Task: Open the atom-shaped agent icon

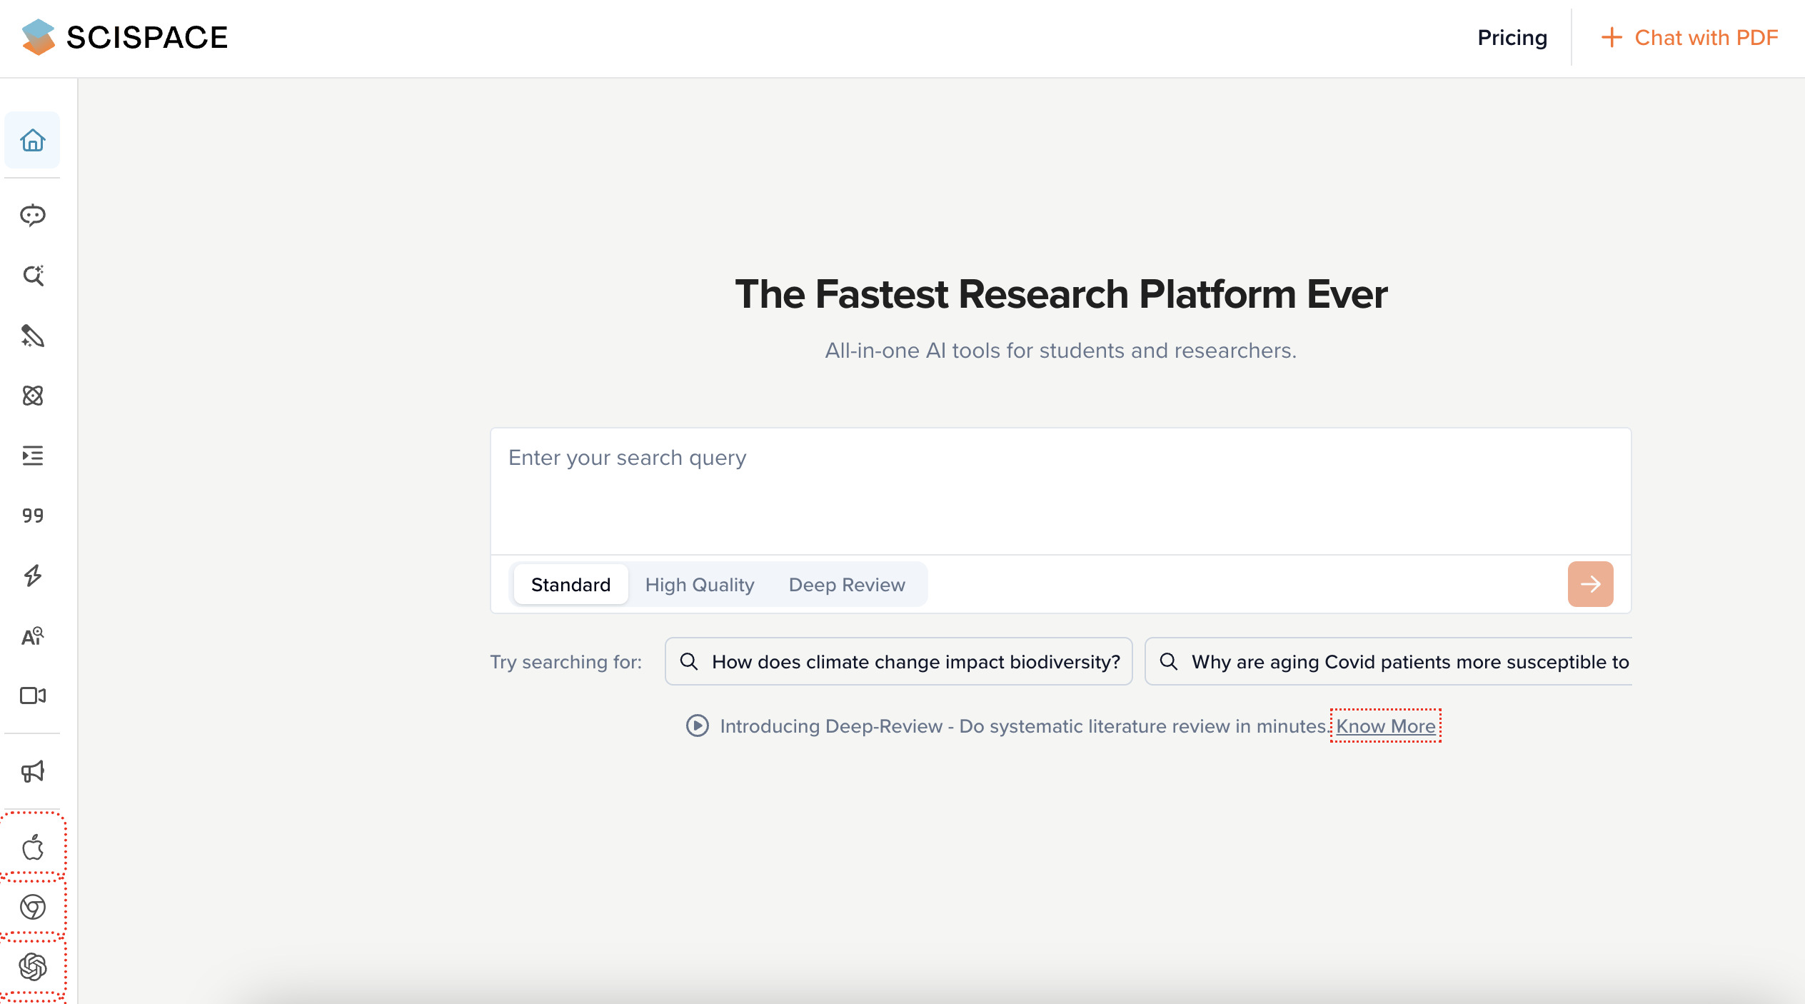Action: click(33, 396)
